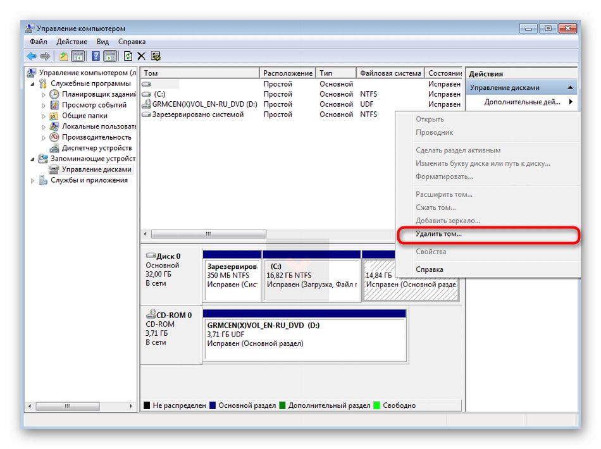Click the Состояние column header

point(444,73)
